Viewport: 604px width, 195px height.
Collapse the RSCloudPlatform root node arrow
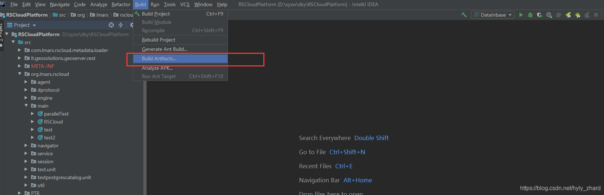[x=7, y=34]
